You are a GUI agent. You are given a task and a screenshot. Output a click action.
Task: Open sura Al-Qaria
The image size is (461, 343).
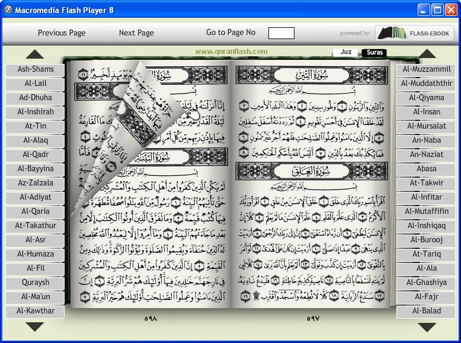point(36,211)
